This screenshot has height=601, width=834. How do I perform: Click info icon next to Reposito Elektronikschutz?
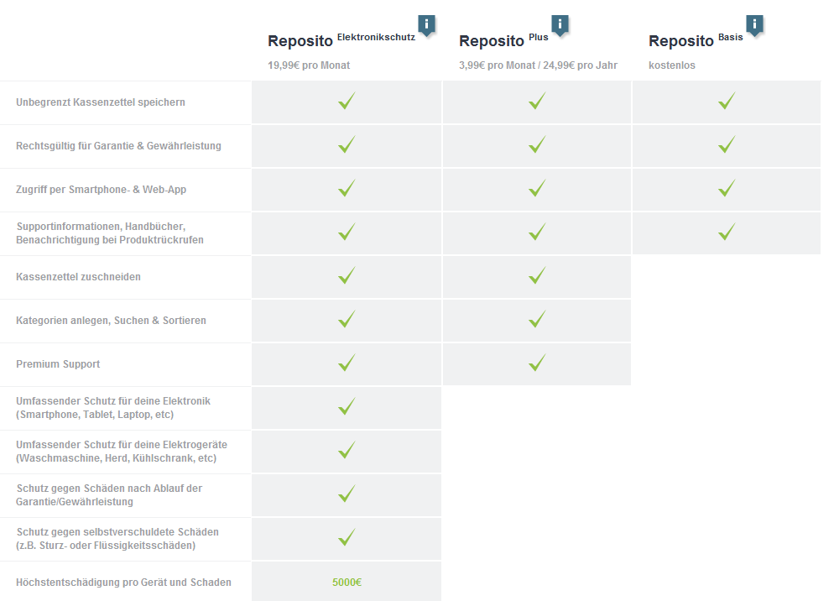[426, 25]
